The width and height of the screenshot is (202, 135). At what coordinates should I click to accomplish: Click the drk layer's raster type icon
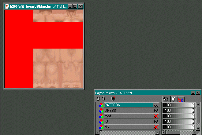[101, 127]
